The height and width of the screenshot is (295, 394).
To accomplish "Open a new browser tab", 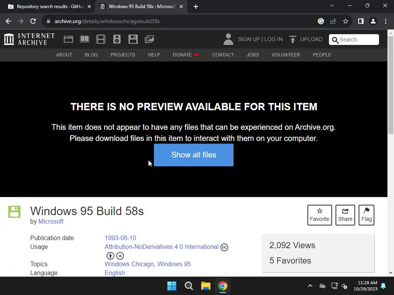I will click(196, 7).
